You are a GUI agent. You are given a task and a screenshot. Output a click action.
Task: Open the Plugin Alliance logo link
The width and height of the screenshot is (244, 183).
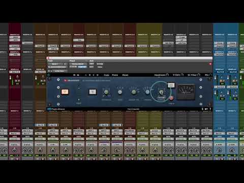56,109
